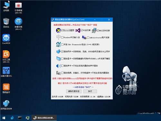Click the sound card speaker icon
The height and width of the screenshot is (121, 161).
coord(59,66)
